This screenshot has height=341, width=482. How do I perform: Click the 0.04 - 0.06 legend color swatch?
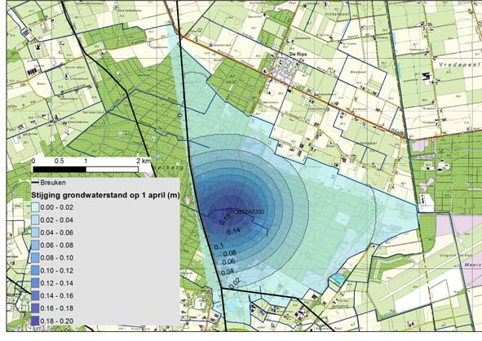(35, 232)
